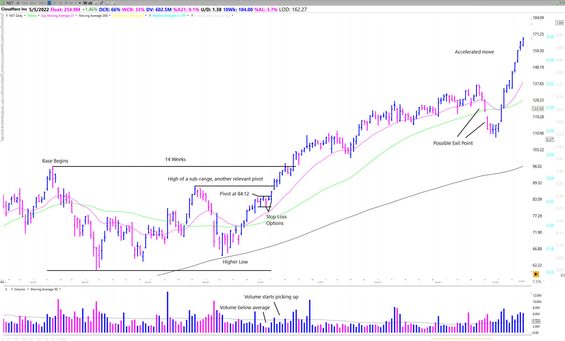565x341 pixels.
Task: Expand the Moving Average 200 settings dropdown
Action: pyautogui.click(x=110, y=16)
